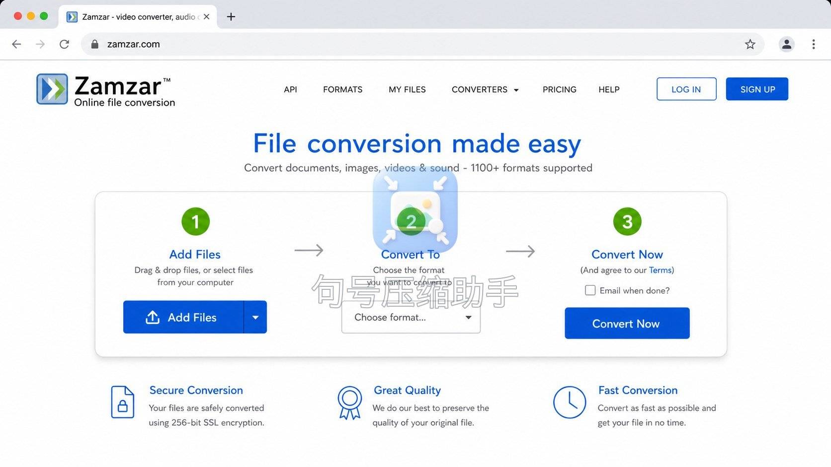Viewport: 831px width, 467px height.
Task: Click the Fast Conversion clock icon
Action: click(x=570, y=402)
